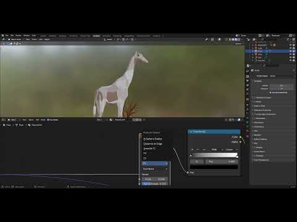297x222 pixels.
Task: Open the node editor Object type dropdown
Action: 14,120
